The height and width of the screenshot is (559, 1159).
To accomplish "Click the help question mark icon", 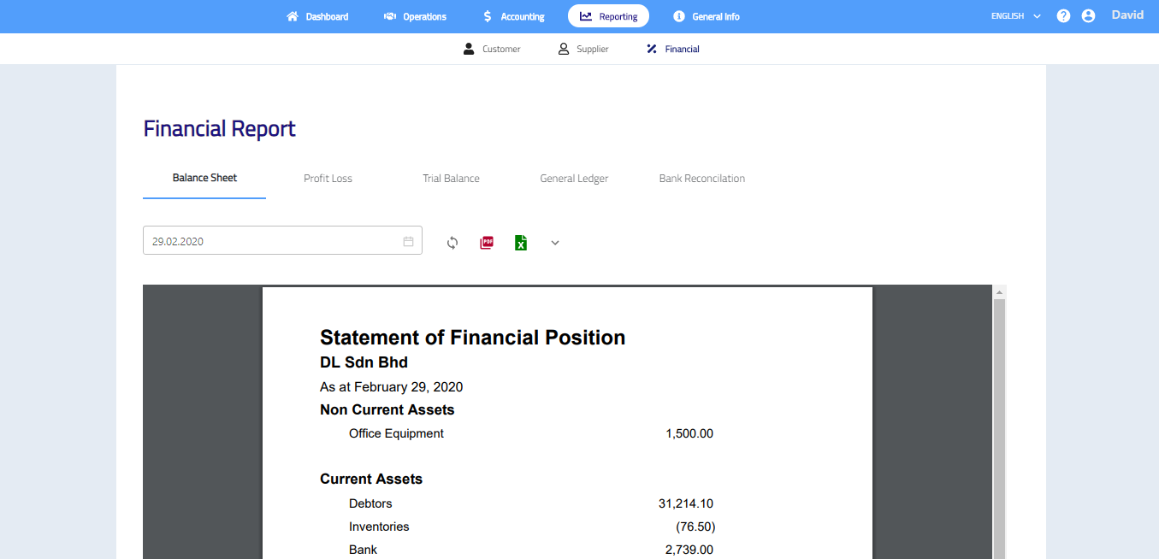I will tap(1063, 16).
